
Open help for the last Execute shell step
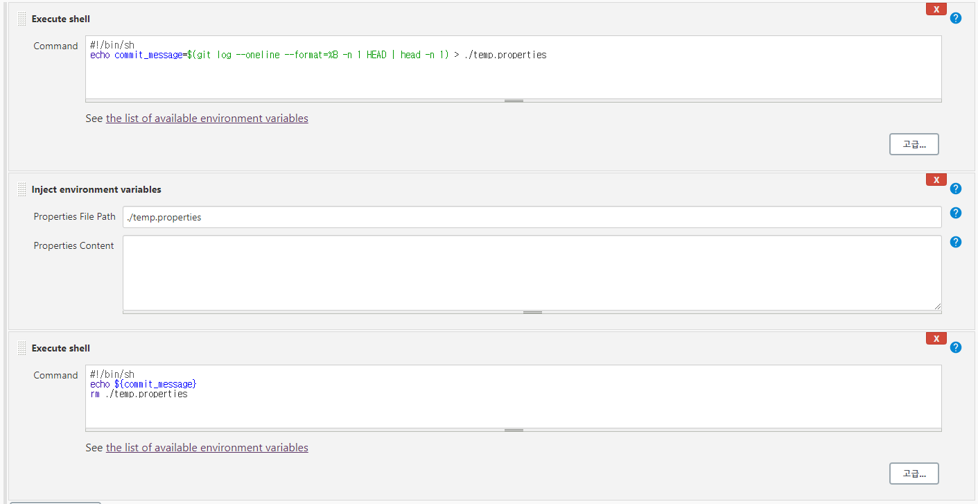(x=956, y=347)
